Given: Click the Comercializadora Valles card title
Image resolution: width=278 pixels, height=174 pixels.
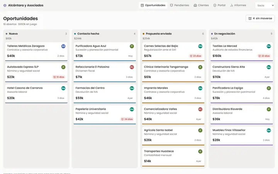Looking at the screenshot, I should 161,109.
